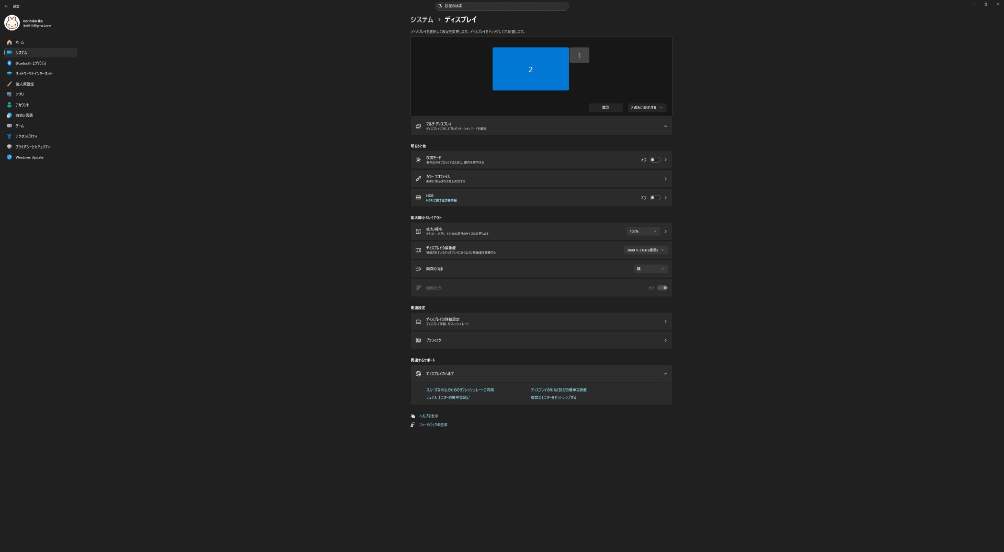The height and width of the screenshot is (552, 1004).
Task: Click the Windows Update icon
Action: point(9,157)
